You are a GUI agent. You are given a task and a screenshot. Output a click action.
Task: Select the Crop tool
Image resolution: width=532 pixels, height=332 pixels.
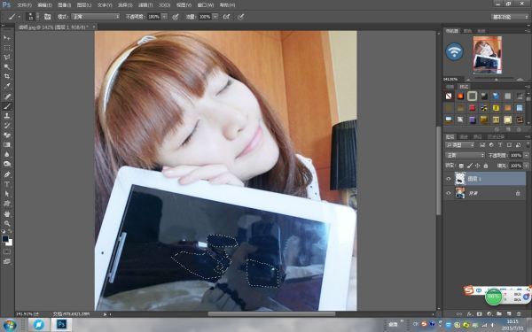click(x=7, y=76)
